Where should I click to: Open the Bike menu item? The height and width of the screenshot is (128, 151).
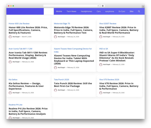click(x=132, y=11)
